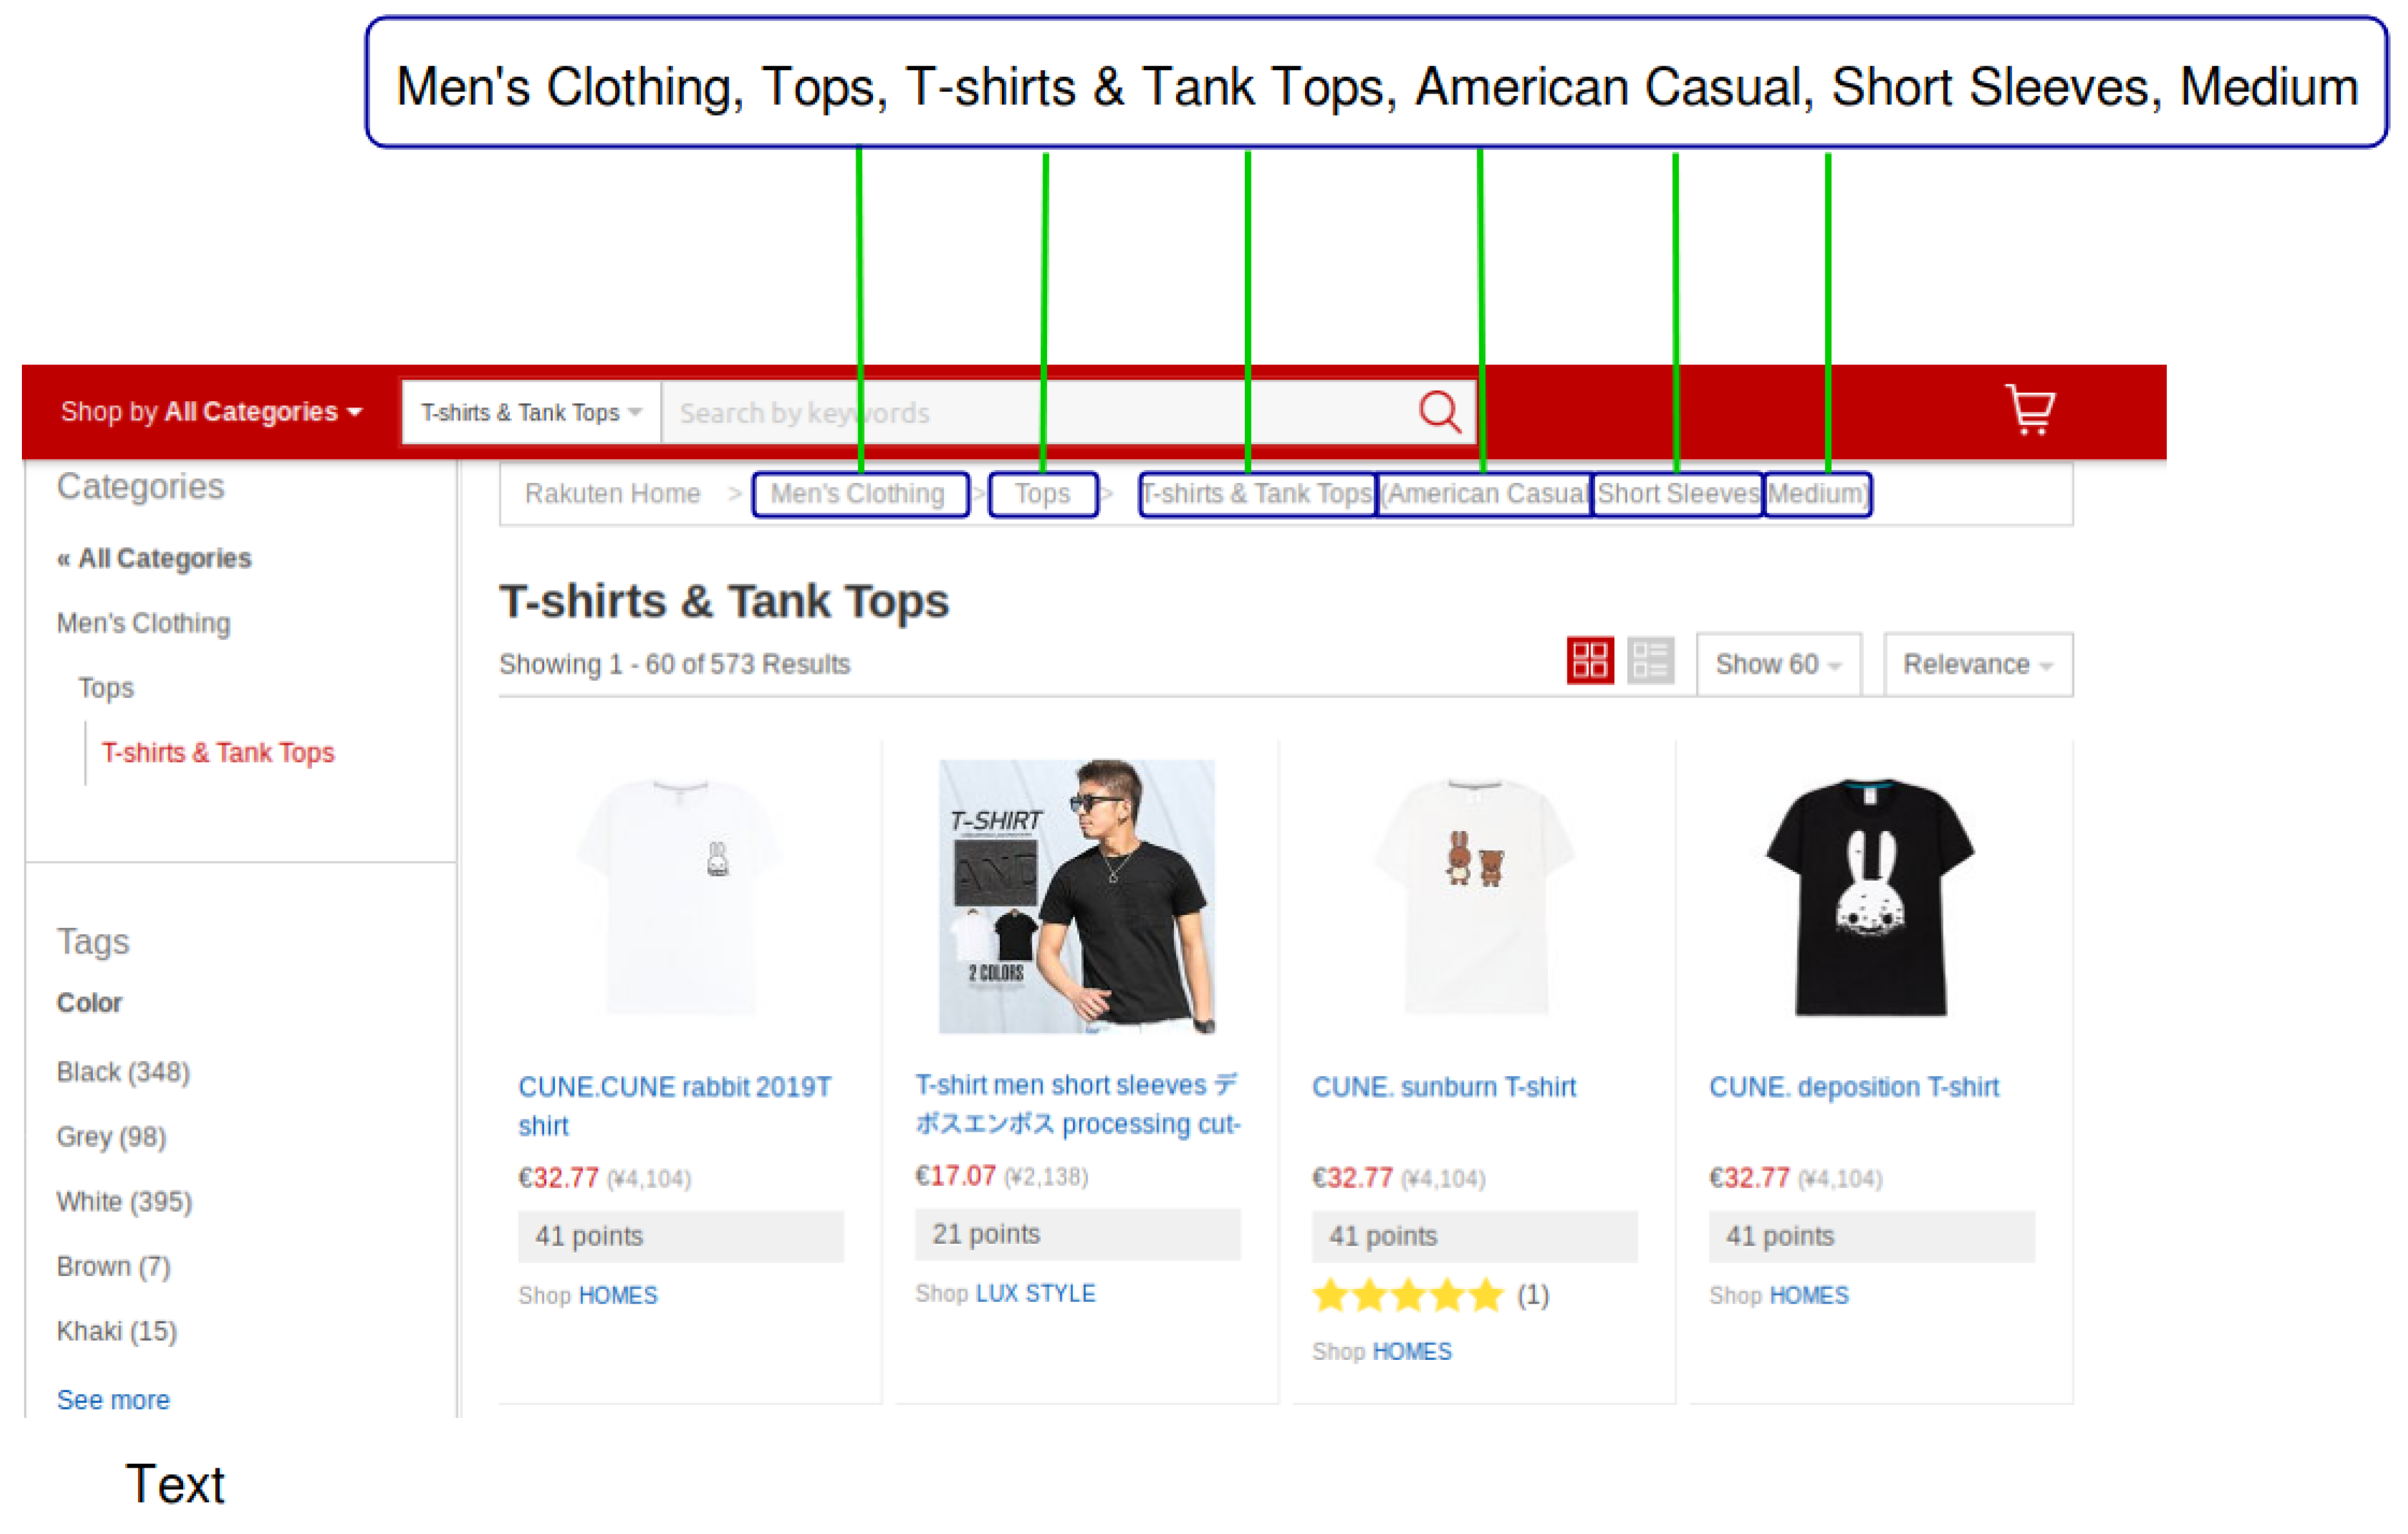
Task: Filter by White color tag
Action: 124,1201
